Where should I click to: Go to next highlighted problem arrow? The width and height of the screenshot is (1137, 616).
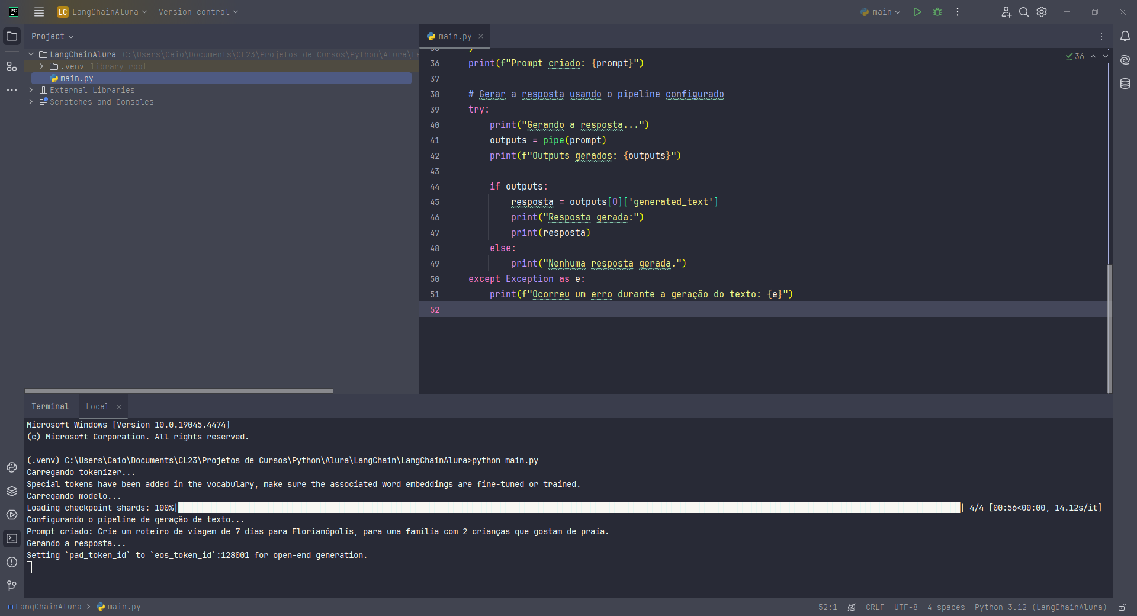pos(1106,56)
